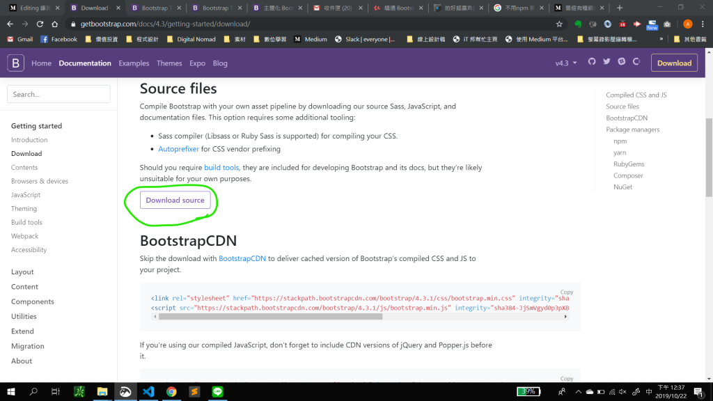The width and height of the screenshot is (713, 401).
Task: Open Examples in navbar
Action: tap(134, 63)
